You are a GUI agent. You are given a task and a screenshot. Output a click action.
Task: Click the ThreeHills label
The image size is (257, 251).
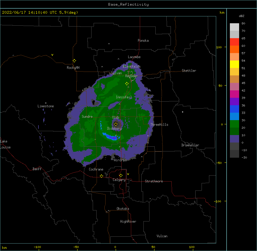pos(159,125)
